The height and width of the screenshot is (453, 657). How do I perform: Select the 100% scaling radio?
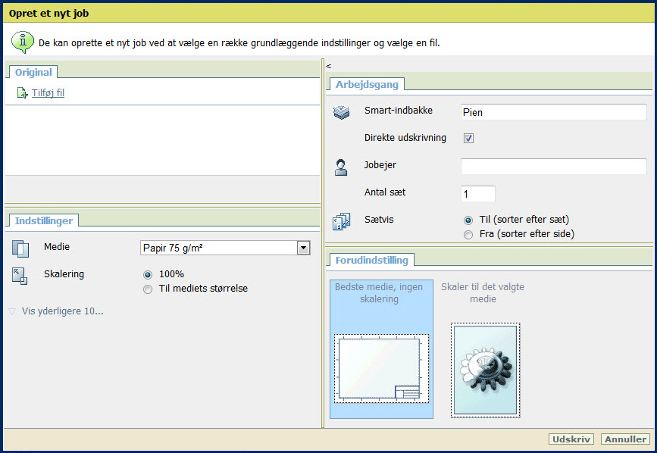pyautogui.click(x=148, y=275)
